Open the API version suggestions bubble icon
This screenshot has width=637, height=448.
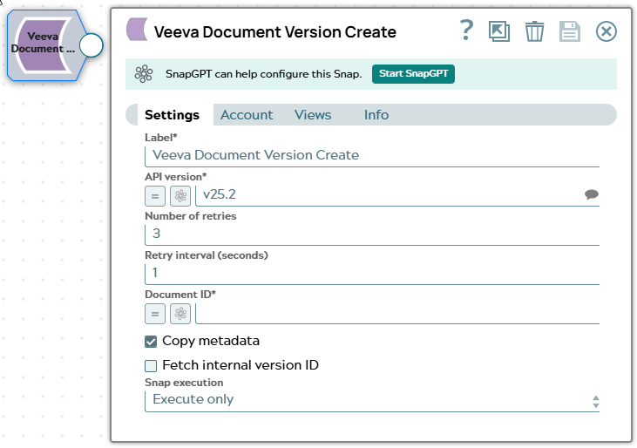click(x=592, y=194)
